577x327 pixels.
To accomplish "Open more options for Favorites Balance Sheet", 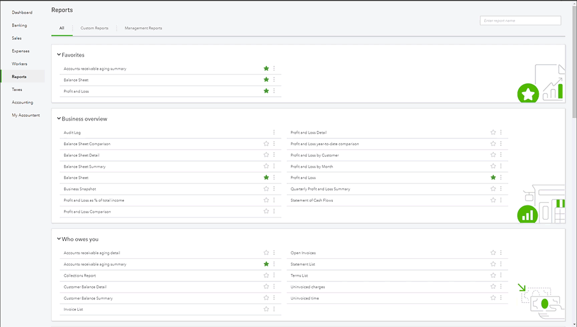I will 273,80.
